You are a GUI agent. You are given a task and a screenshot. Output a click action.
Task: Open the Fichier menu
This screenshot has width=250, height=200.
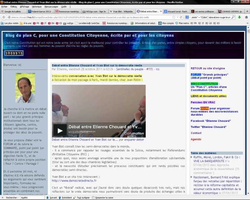tap(4, 7)
